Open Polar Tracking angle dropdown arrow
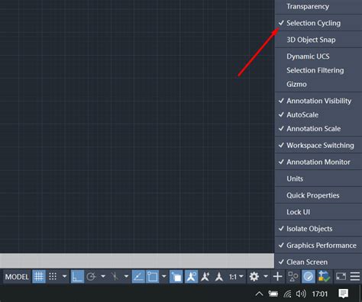Screen dimensions: 362x302 103,276
